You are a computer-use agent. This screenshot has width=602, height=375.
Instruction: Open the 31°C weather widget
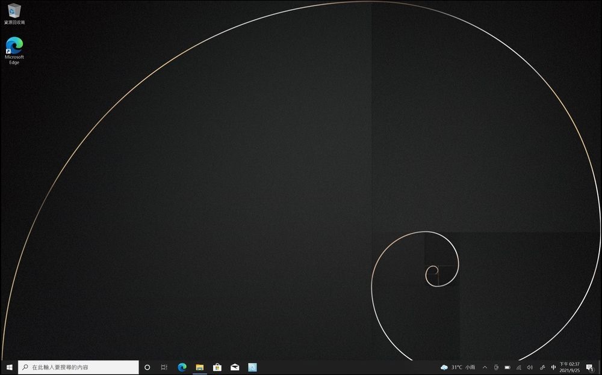[458, 367]
